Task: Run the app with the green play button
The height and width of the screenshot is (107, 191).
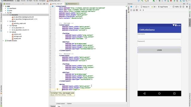Action: pyautogui.click(x=154, y=1)
